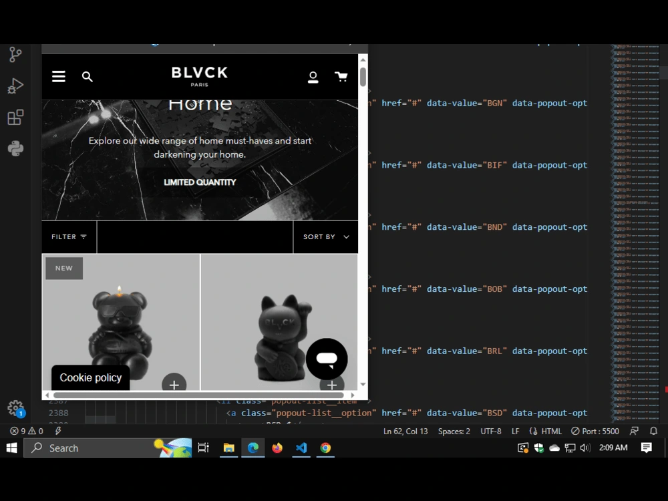The image size is (668, 501).
Task: Open Firefox from taskbar
Action: [277, 448]
